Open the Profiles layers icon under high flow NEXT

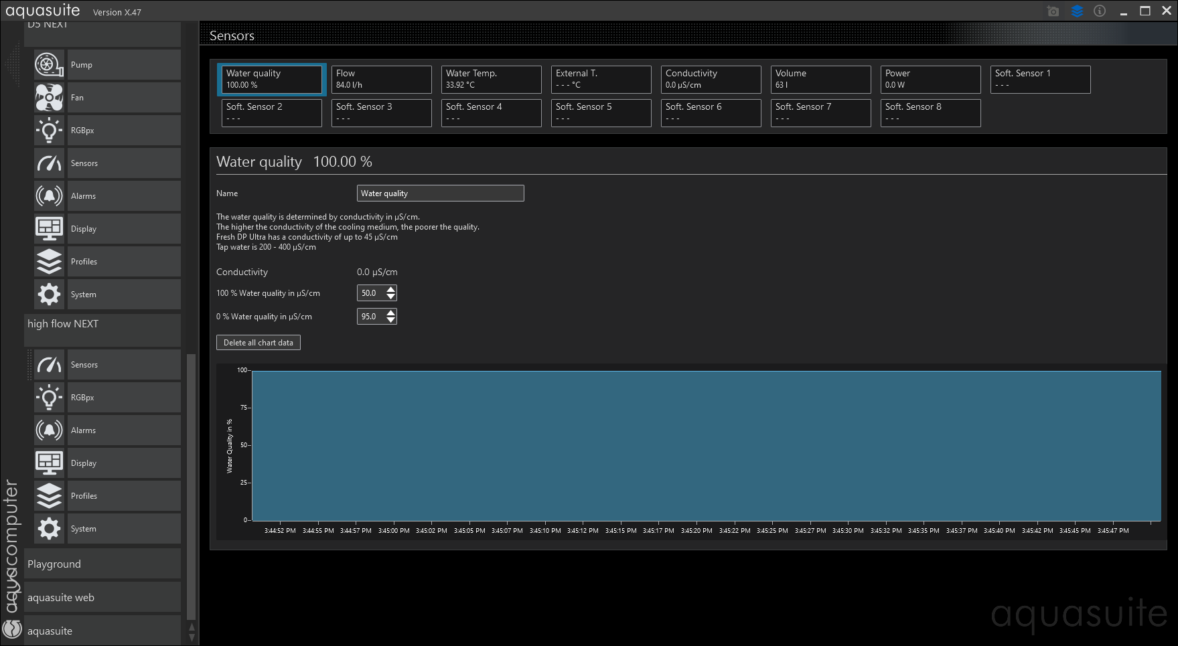pyautogui.click(x=49, y=496)
